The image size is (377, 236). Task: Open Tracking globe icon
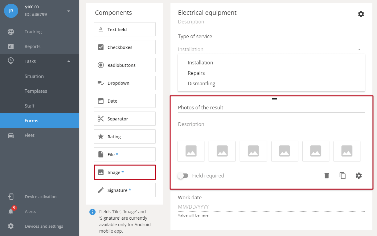[11, 32]
